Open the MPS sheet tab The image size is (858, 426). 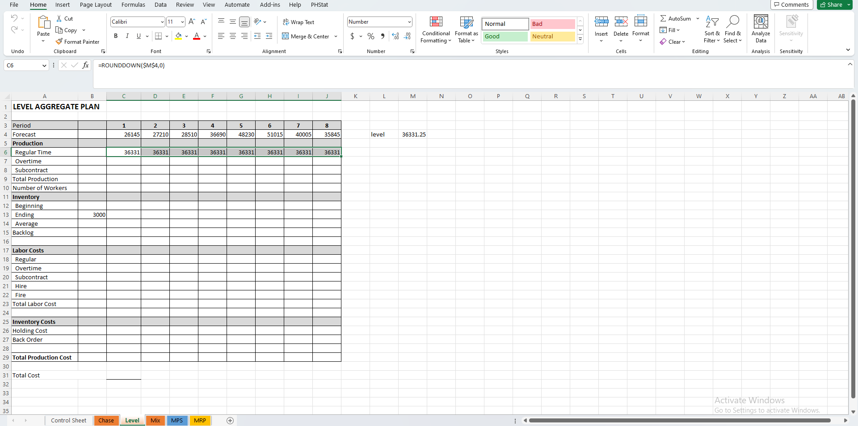pyautogui.click(x=177, y=420)
